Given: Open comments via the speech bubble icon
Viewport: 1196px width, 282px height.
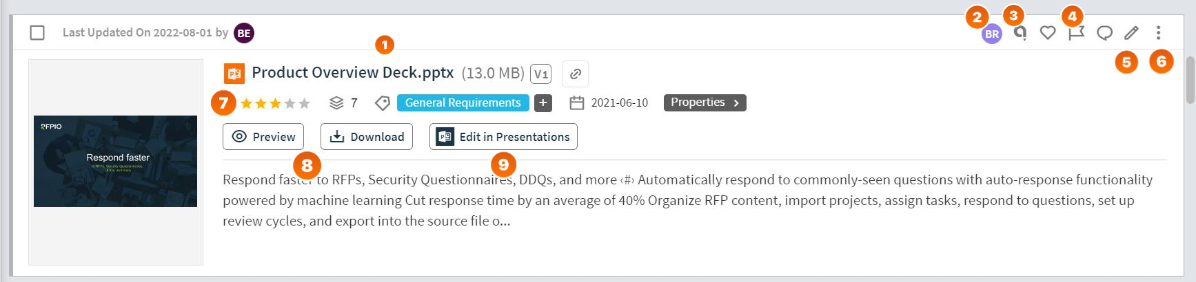Looking at the screenshot, I should coord(1104,33).
